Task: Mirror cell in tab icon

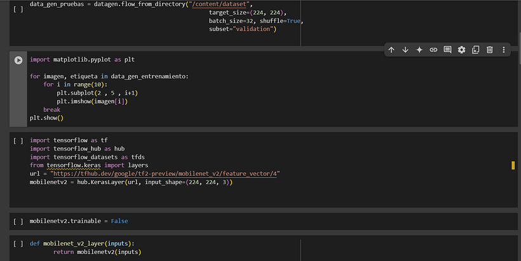Action: [x=476, y=50]
